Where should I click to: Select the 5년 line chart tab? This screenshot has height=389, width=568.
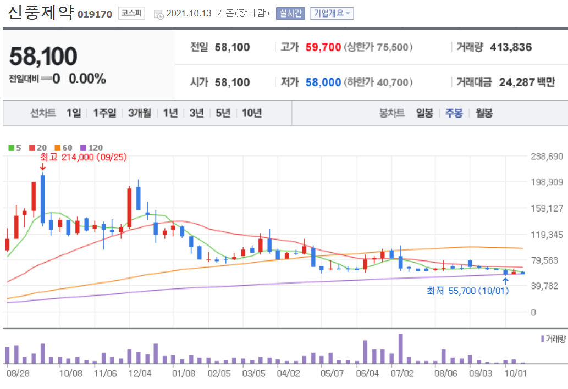click(223, 113)
